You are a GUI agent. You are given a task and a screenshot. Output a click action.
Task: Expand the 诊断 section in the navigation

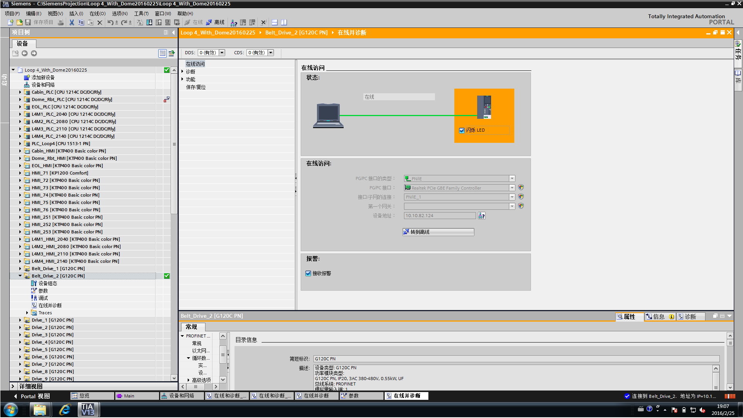point(182,72)
